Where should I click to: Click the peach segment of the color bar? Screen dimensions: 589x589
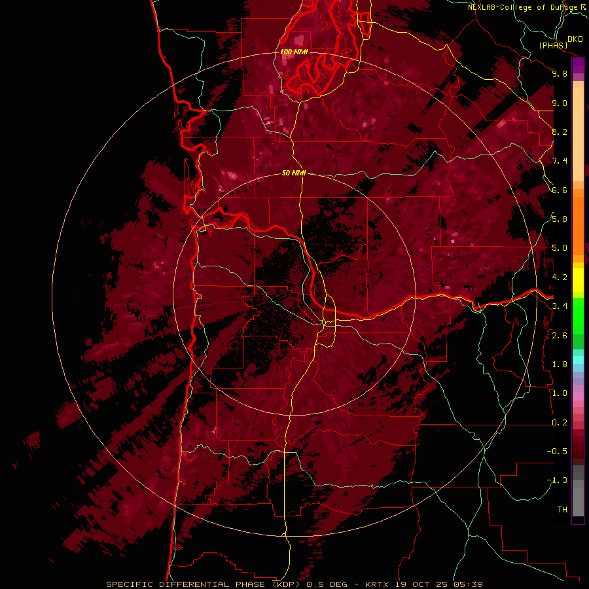point(578,132)
